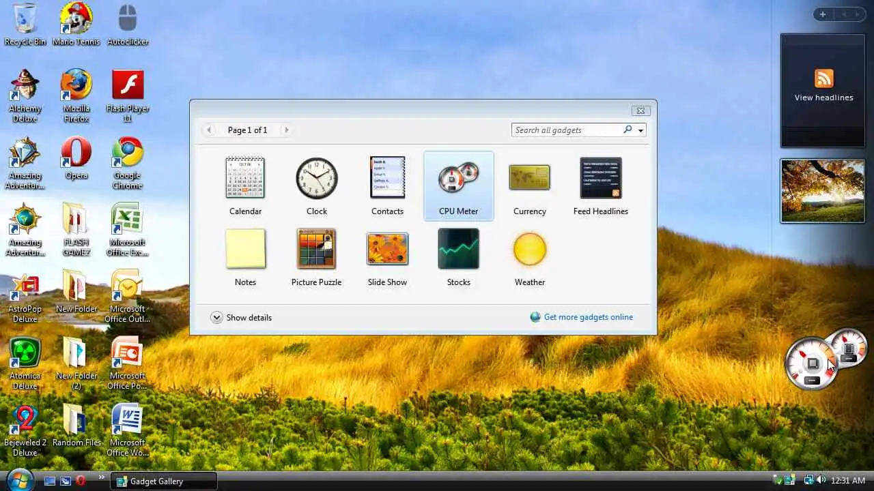
Task: Click Show Desktop quick launch icon
Action: pos(50,481)
